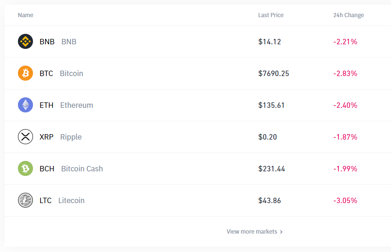Click the BNB coin logo icon
The image size is (391, 252).
[x=25, y=41]
